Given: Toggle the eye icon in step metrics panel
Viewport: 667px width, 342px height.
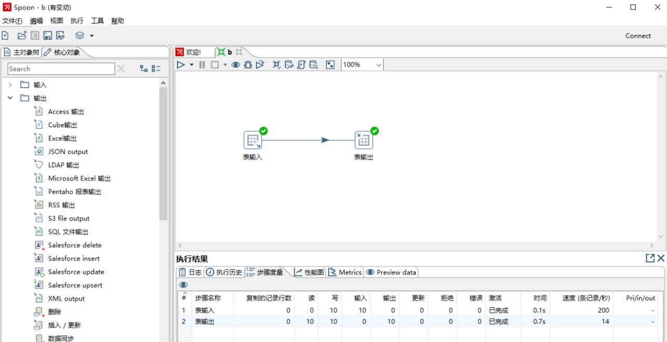Looking at the screenshot, I should (183, 285).
